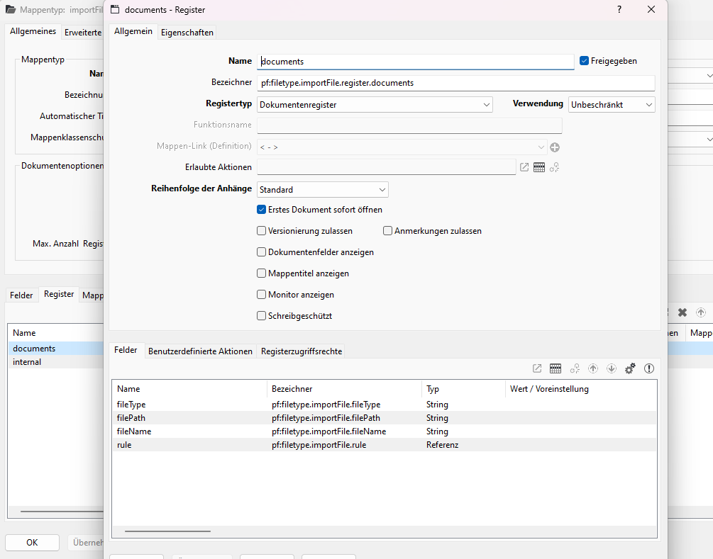The height and width of the screenshot is (559, 713).
Task: Toggle the Freigegeben checkbox
Action: pos(585,61)
